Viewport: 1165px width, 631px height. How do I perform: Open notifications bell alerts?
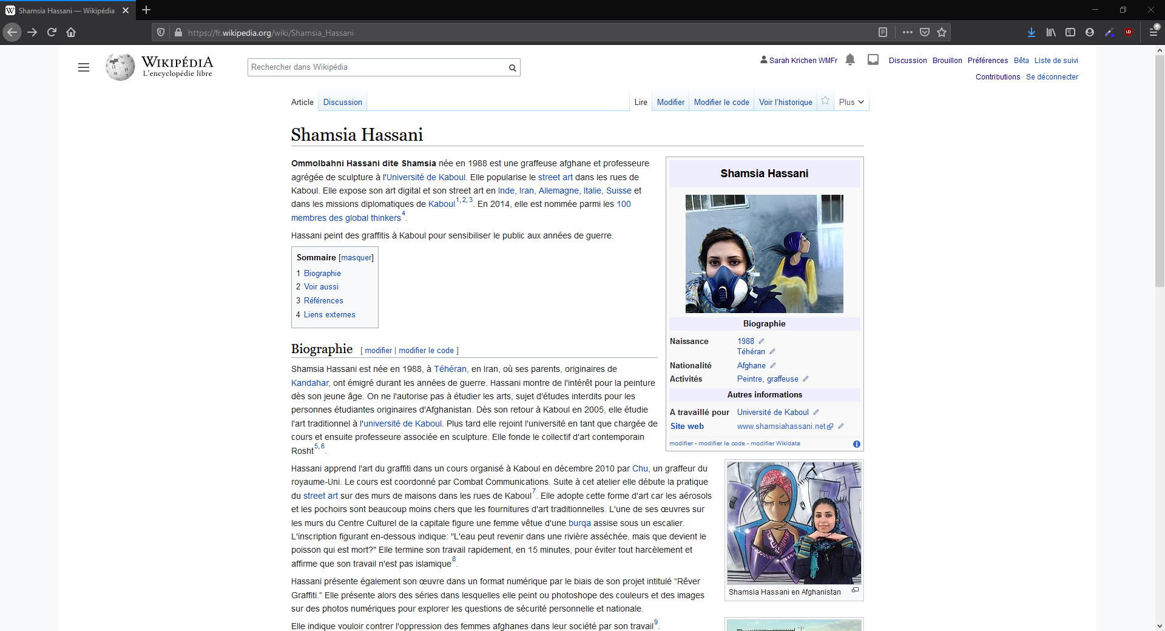tap(850, 59)
